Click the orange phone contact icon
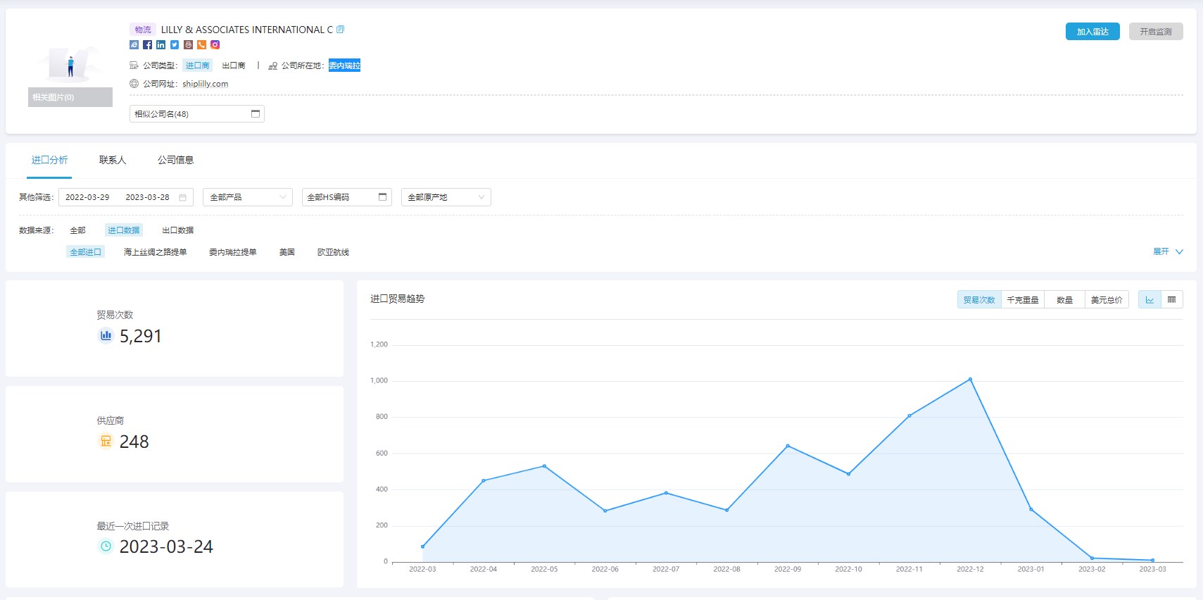The height and width of the screenshot is (600, 1203). click(x=201, y=44)
